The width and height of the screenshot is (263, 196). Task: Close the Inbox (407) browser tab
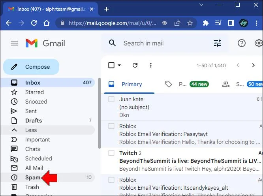[x=92, y=9]
